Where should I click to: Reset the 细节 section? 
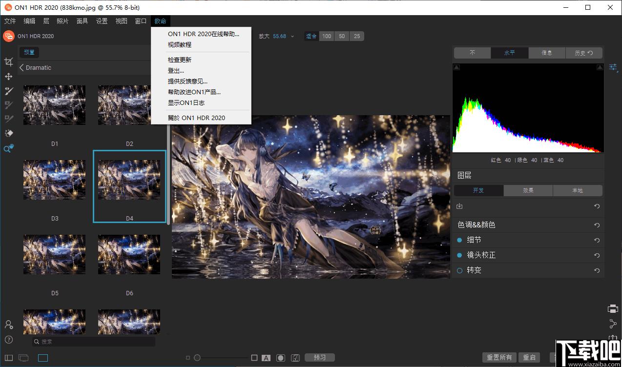[597, 240]
